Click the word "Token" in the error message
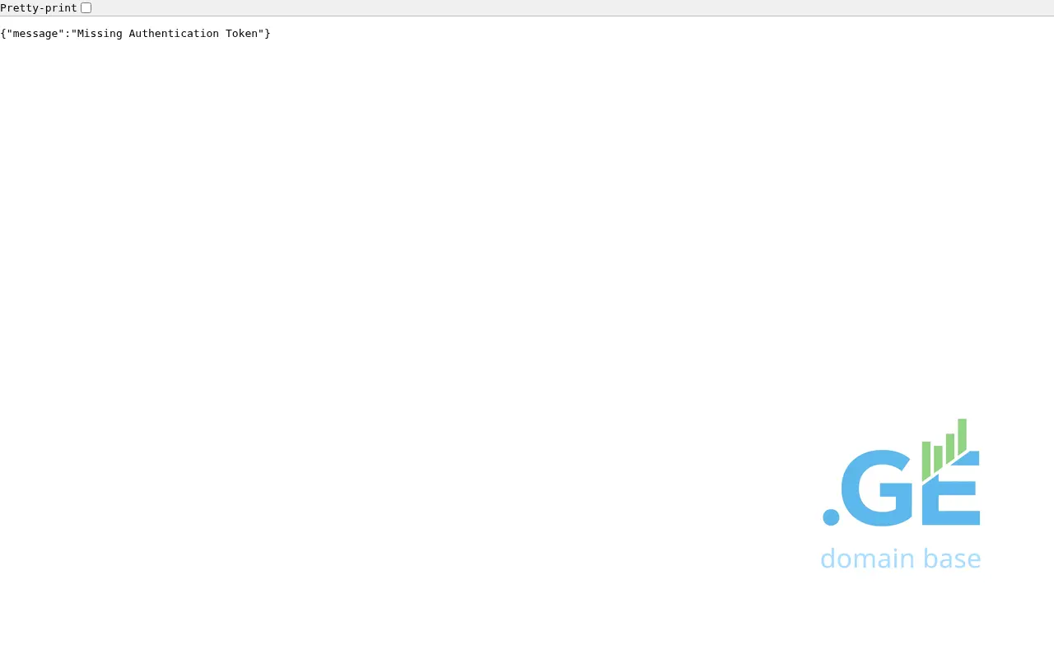This screenshot has width=1054, height=658. [242, 34]
